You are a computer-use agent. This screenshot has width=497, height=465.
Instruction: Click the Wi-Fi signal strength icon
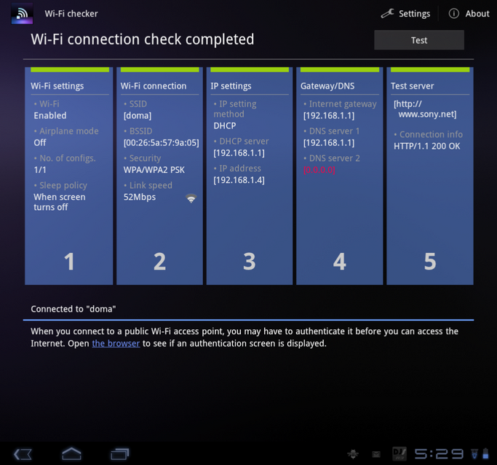[x=191, y=198]
